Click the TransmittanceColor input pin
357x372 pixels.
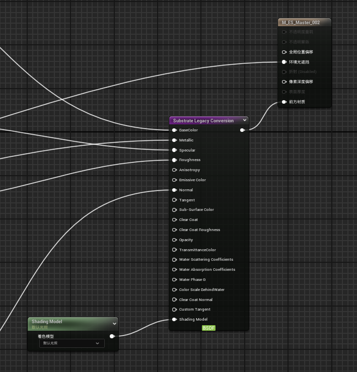174,250
